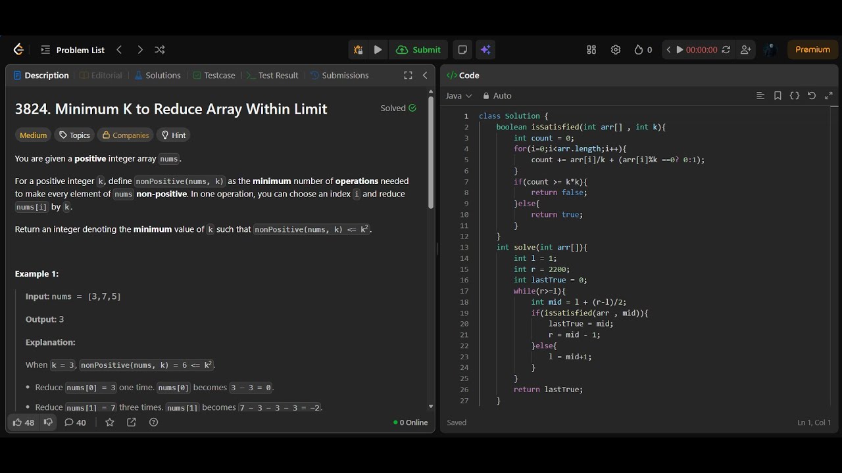Expand the Companies tag
The width and height of the screenshot is (842, 473).
125,135
